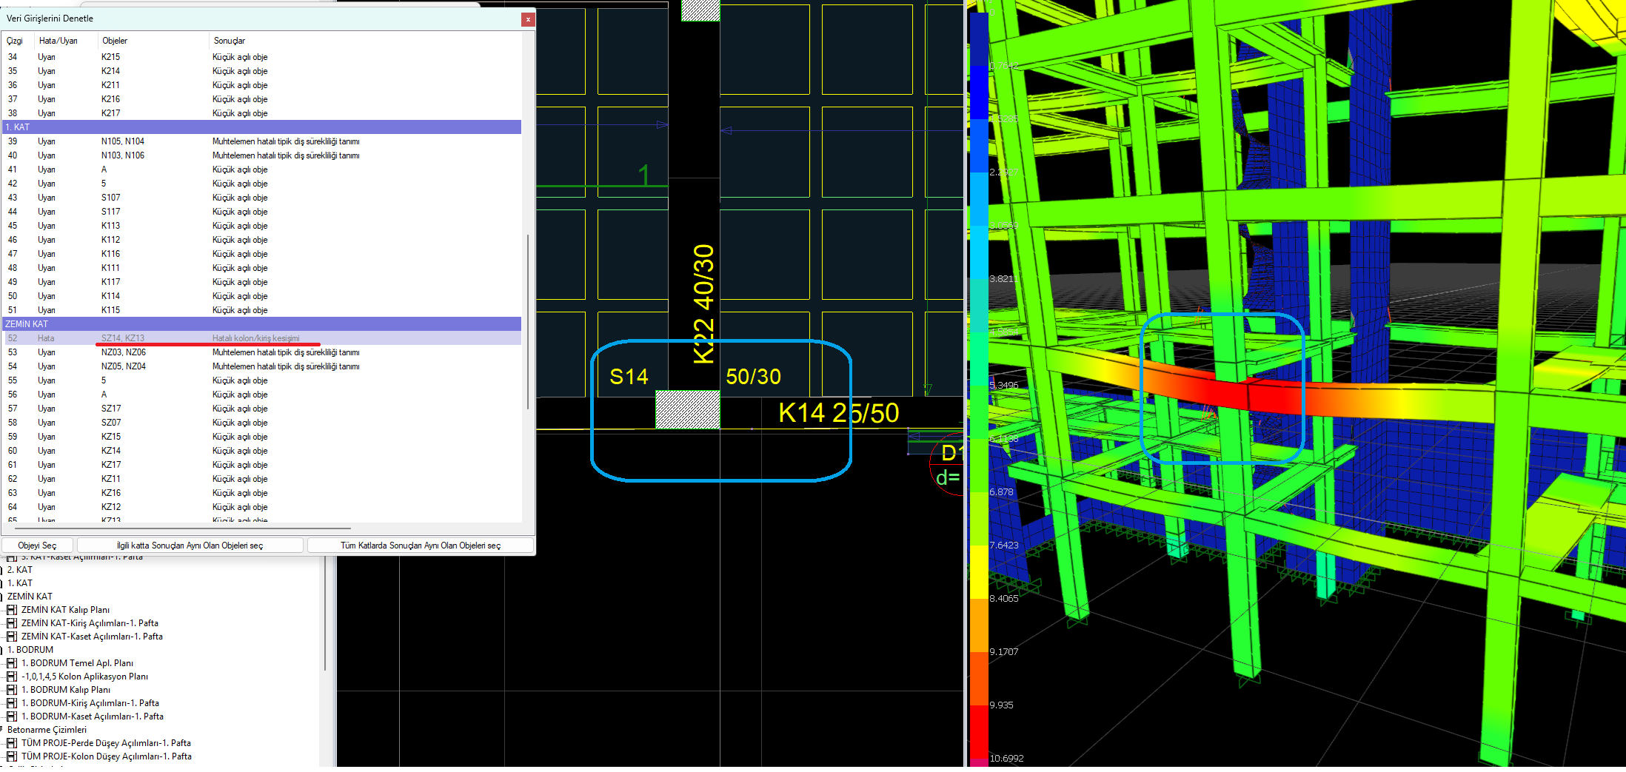Click the Objeyi Seç button
The image size is (1626, 772).
[x=37, y=546]
